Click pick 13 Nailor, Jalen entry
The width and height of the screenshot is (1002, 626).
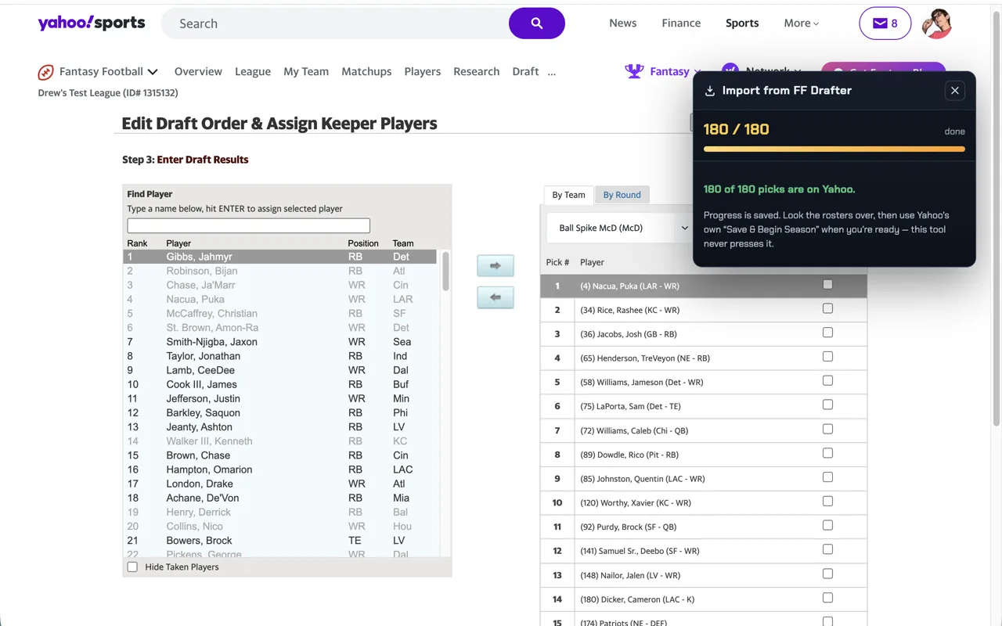click(704, 575)
